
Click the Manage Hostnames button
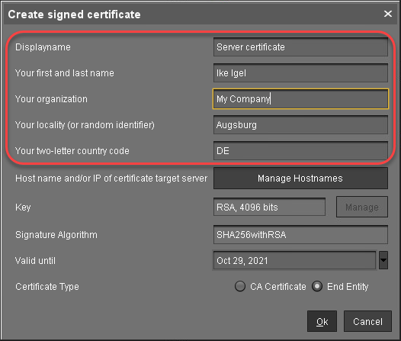pyautogui.click(x=300, y=179)
